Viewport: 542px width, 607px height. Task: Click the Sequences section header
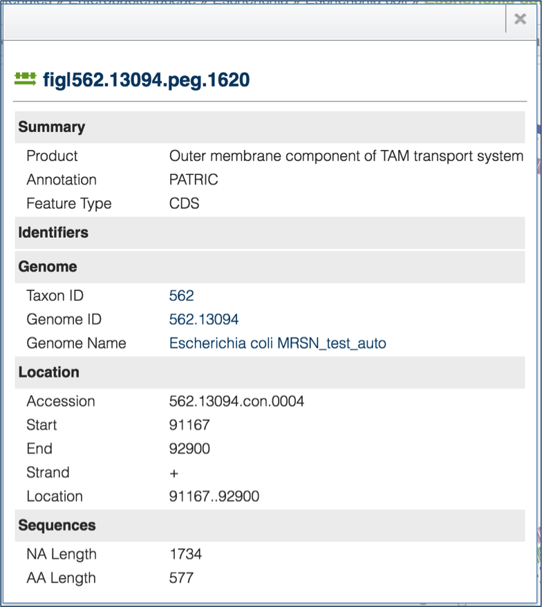tap(57, 525)
